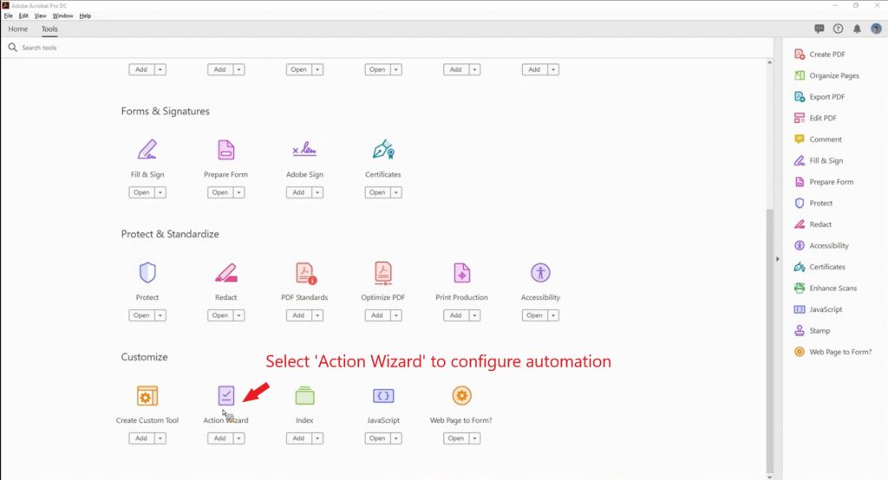Click the Action Wizard tool icon
Viewport: 888px width, 480px height.
pos(226,396)
